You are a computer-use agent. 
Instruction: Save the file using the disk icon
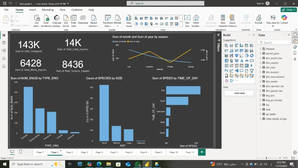click(5, 3)
